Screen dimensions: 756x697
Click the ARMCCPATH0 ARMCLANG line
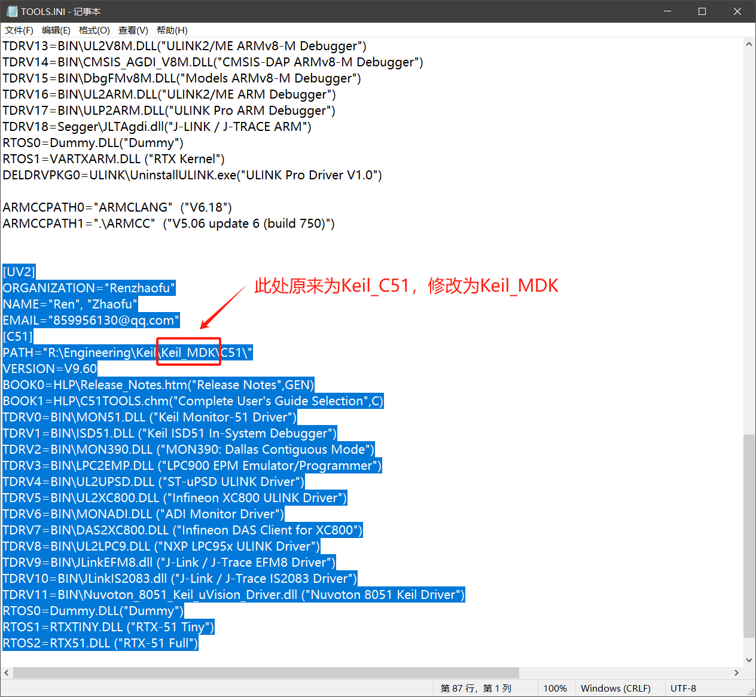tap(117, 207)
